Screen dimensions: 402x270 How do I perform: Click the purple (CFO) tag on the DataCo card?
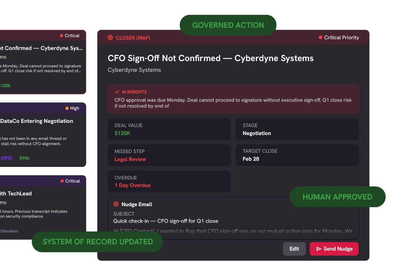tap(6, 158)
